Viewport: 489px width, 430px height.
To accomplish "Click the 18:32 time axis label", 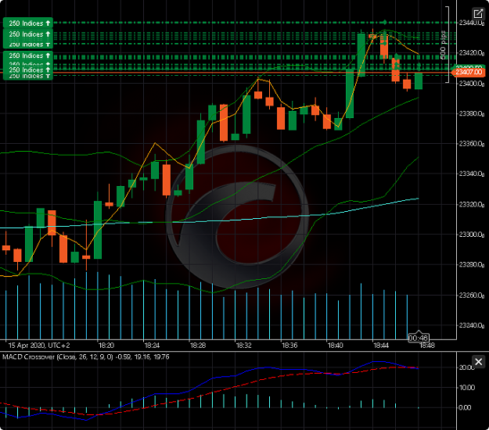I will click(243, 346).
